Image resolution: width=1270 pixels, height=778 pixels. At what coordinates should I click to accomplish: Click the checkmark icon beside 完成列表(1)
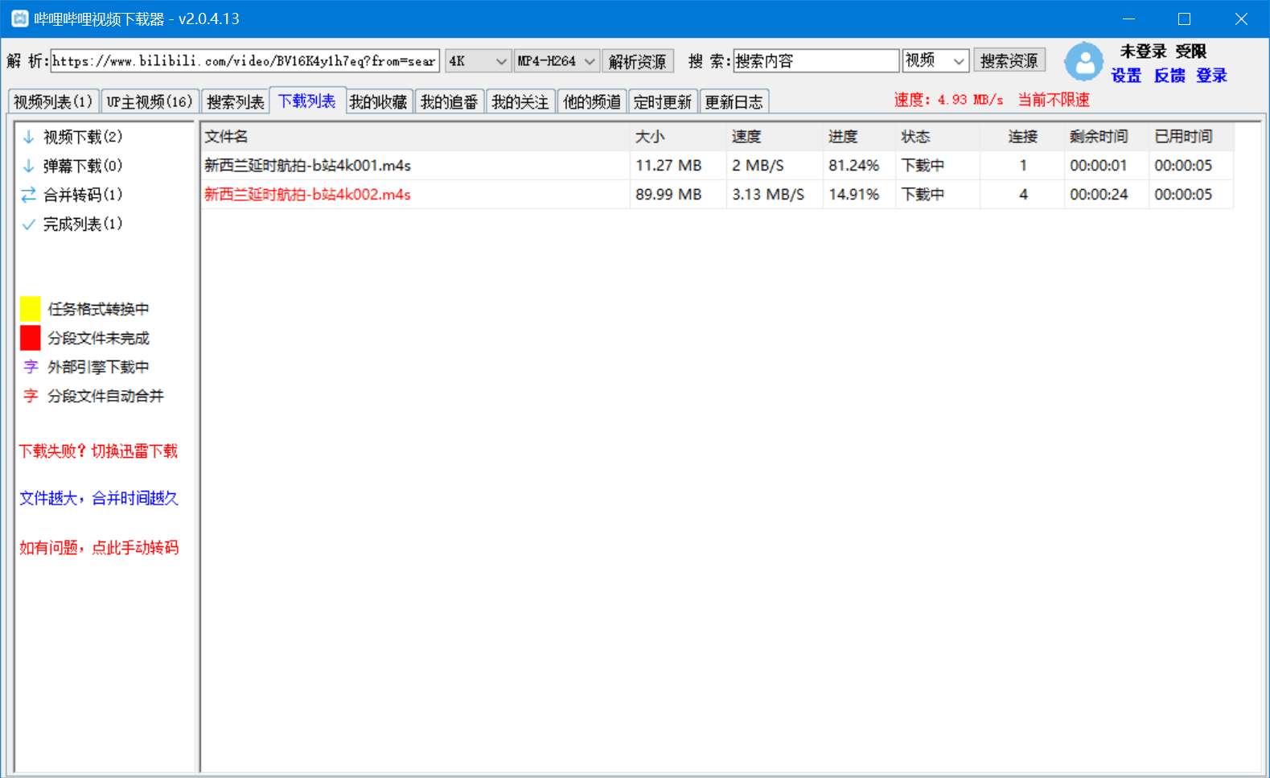(29, 224)
